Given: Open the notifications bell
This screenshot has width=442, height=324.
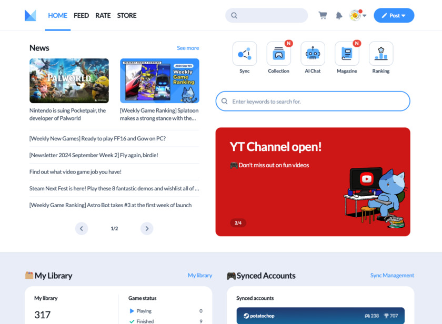Looking at the screenshot, I should (339, 15).
